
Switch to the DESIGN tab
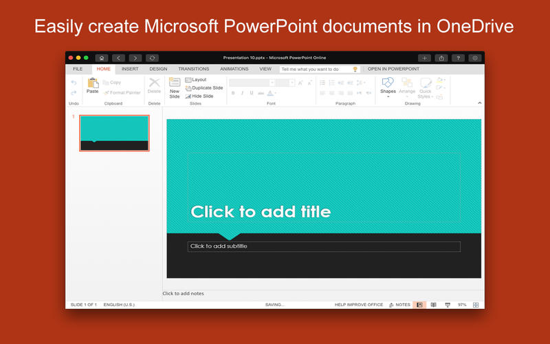[x=158, y=69]
